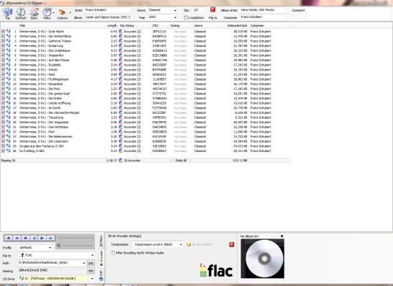Skip to previous track in the player
This screenshot has width=393, height=286.
[x=17, y=238]
